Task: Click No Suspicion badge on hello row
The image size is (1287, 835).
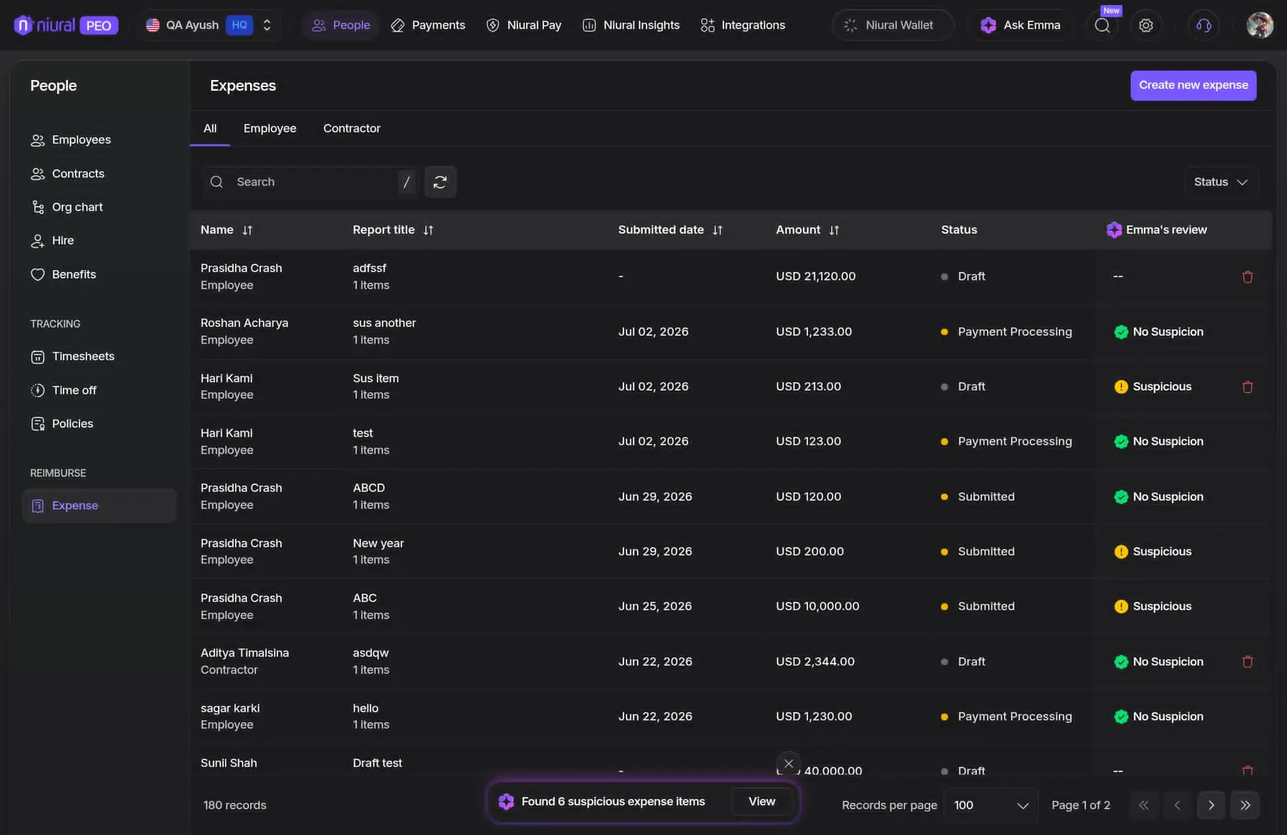Action: point(1158,716)
